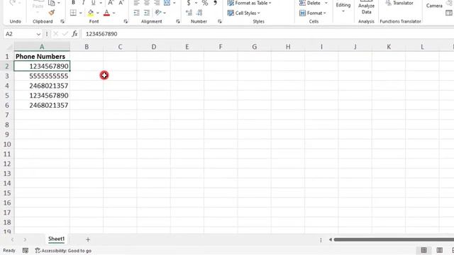Image resolution: width=454 pixels, height=255 pixels.
Task: Click the Camera button
Action: pos(434,6)
